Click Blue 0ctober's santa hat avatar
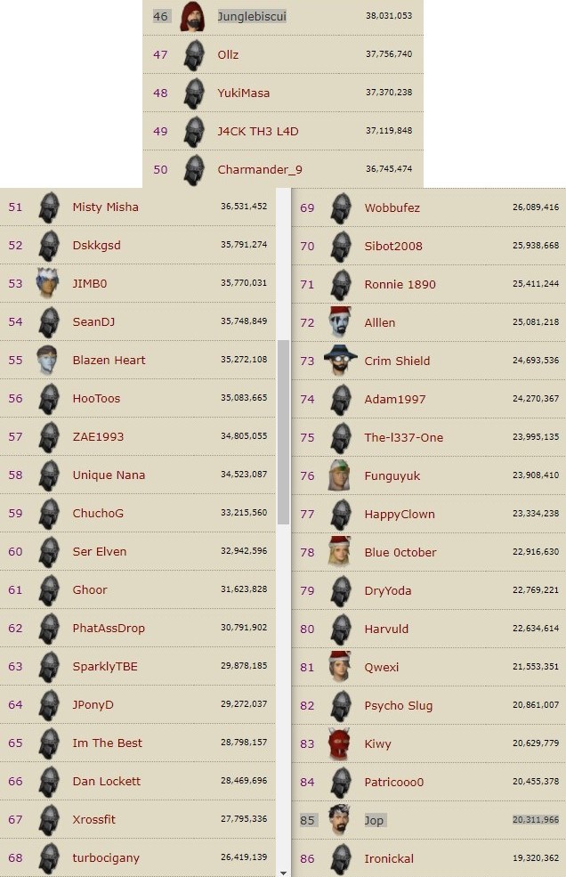Image resolution: width=566 pixels, height=877 pixels. pos(339,552)
